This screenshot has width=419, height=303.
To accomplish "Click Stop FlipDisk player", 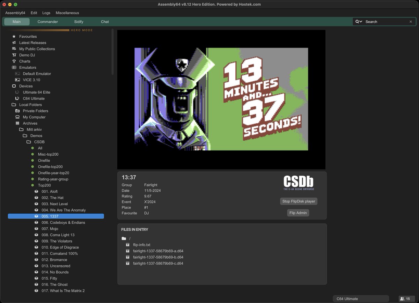I will point(298,201).
